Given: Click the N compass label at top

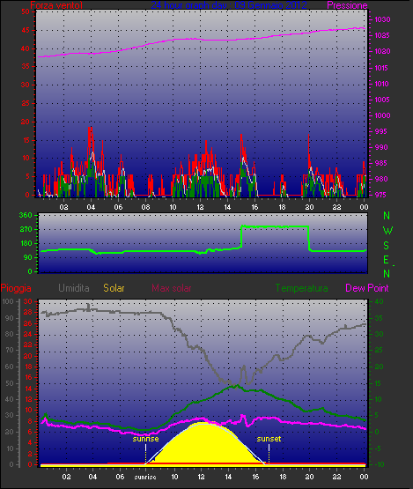Looking at the screenshot, I should [x=387, y=216].
